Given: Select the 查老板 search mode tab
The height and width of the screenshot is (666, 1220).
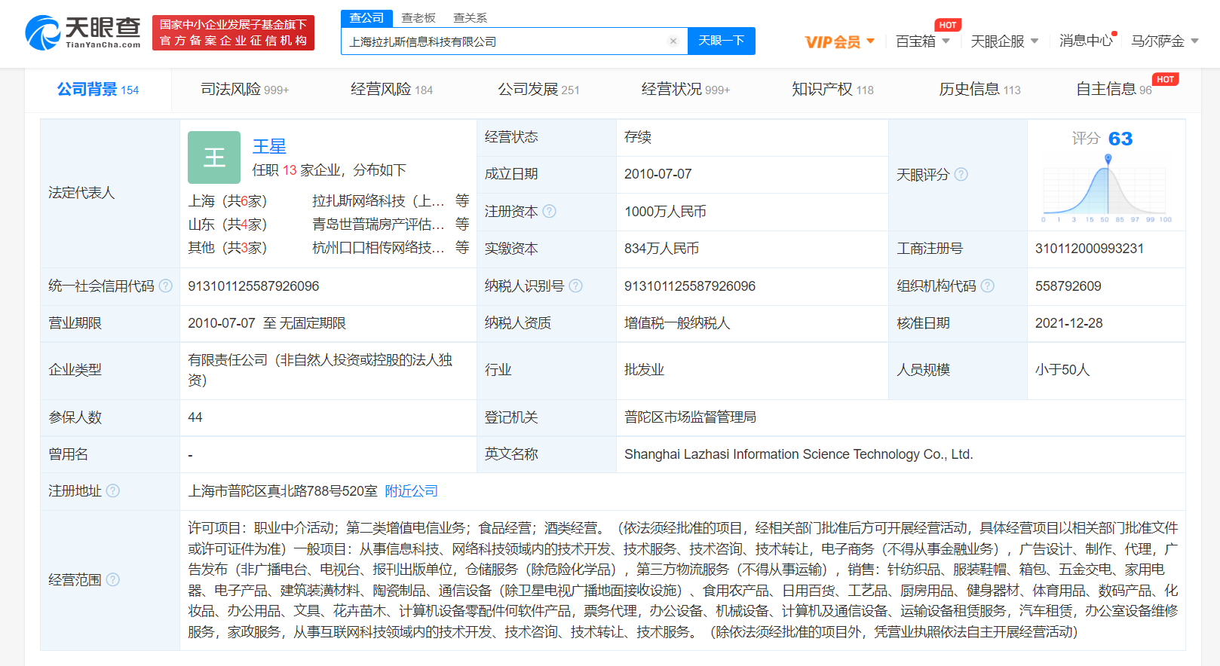Looking at the screenshot, I should (418, 17).
